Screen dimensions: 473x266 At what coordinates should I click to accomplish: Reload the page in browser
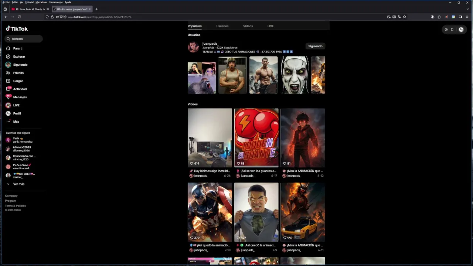[x=19, y=17]
